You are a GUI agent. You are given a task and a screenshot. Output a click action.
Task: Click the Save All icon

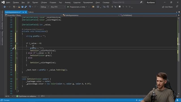point(26,7)
